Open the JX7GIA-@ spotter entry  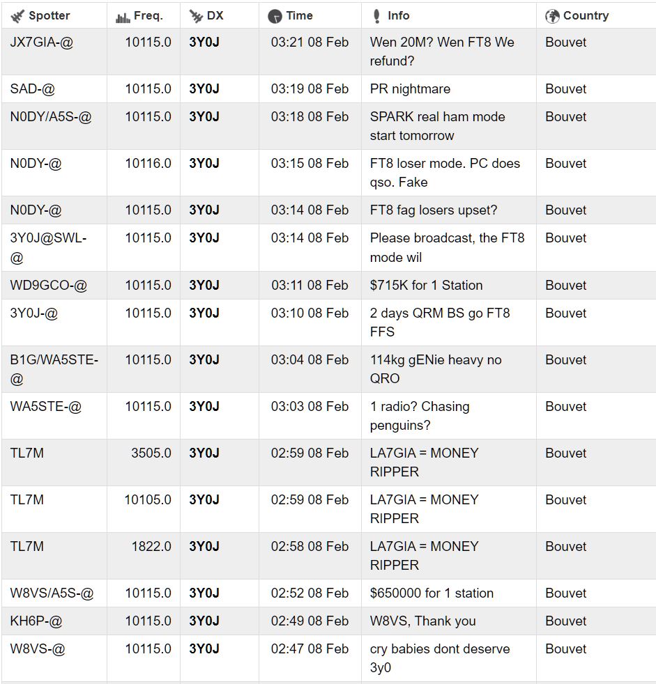[x=42, y=42]
